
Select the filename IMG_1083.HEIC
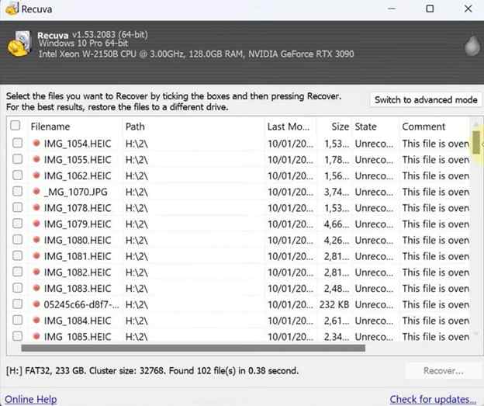click(x=77, y=288)
